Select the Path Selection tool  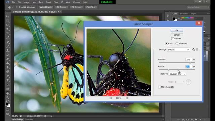click(x=7, y=84)
